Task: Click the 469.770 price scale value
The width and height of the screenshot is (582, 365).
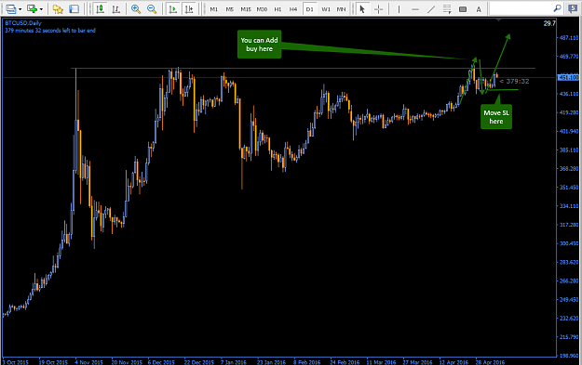Action: coord(569,57)
